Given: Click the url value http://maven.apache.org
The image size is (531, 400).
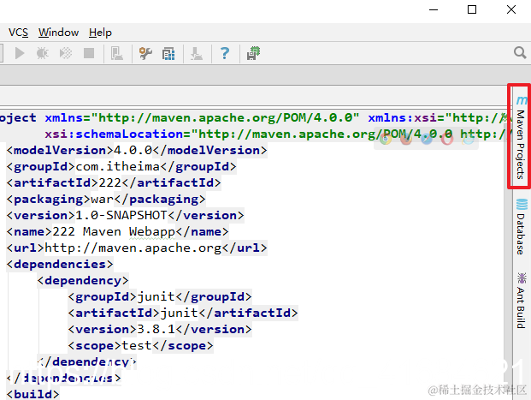Looking at the screenshot, I should coord(133,248).
